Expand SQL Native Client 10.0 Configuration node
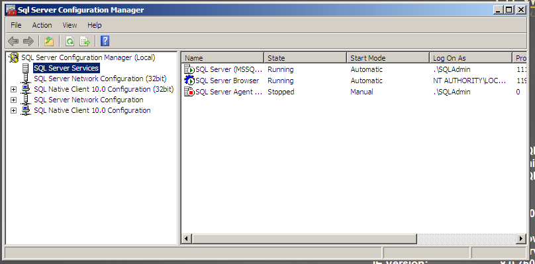 (x=13, y=111)
